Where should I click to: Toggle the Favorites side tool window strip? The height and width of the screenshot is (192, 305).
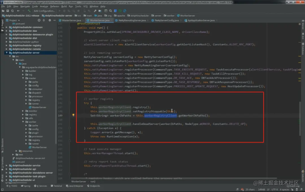click(x=2, y=163)
